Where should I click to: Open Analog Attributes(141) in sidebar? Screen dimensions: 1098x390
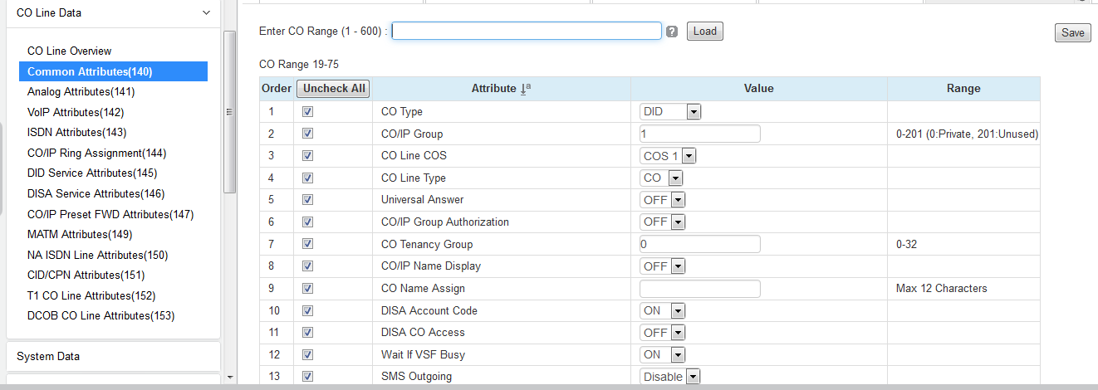81,91
